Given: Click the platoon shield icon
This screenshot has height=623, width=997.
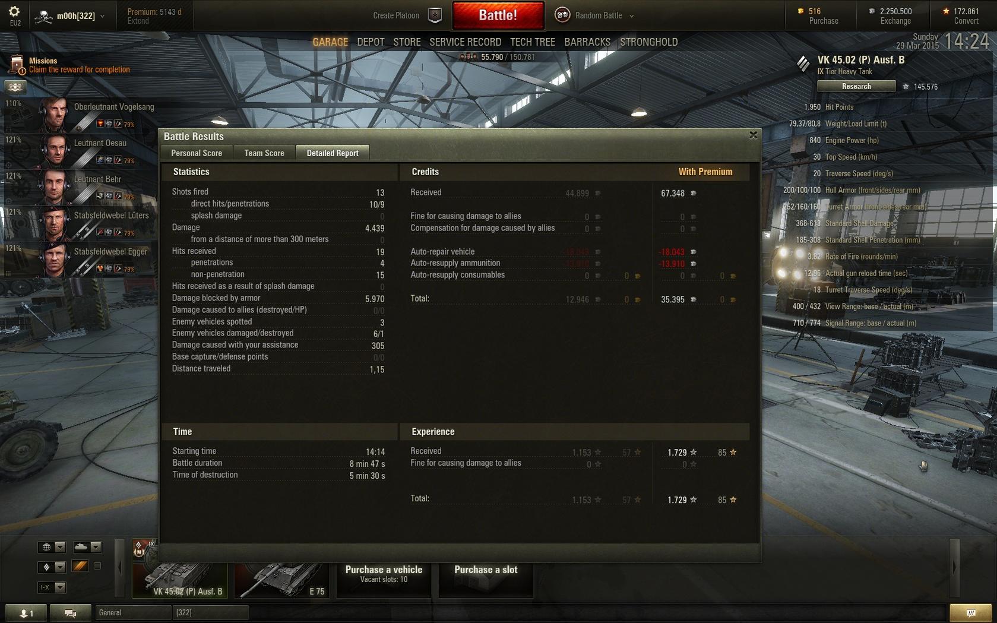Looking at the screenshot, I should coord(435,15).
